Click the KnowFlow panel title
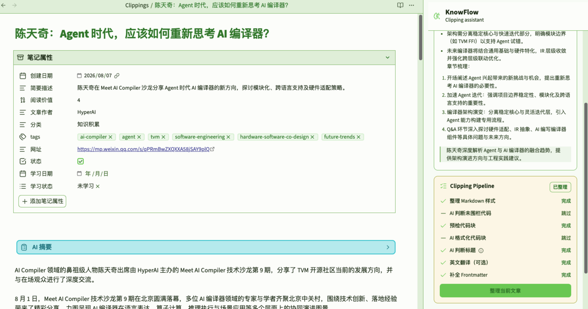Screen dimensions: 588x309 pyautogui.click(x=462, y=12)
